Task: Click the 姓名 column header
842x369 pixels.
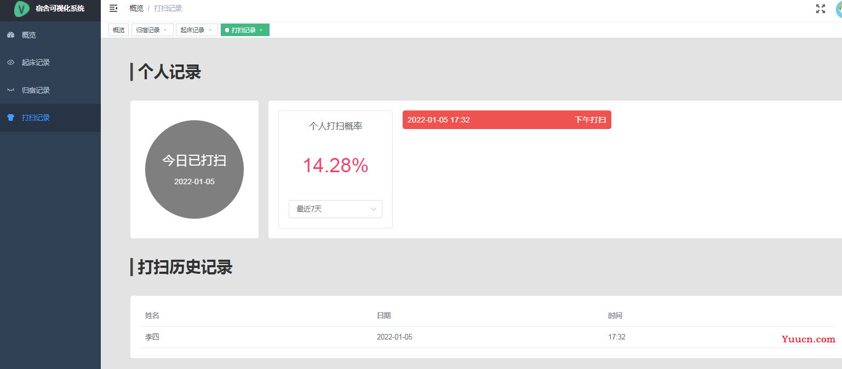Action: pyautogui.click(x=152, y=315)
